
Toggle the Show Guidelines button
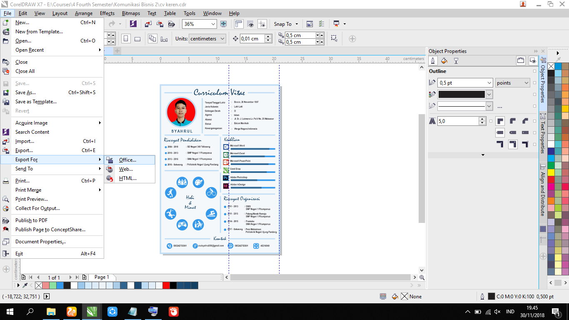click(262, 24)
